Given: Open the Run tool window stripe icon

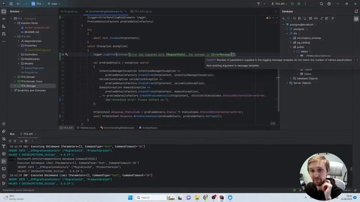Looking at the screenshot, I should pyautogui.click(x=4, y=161).
